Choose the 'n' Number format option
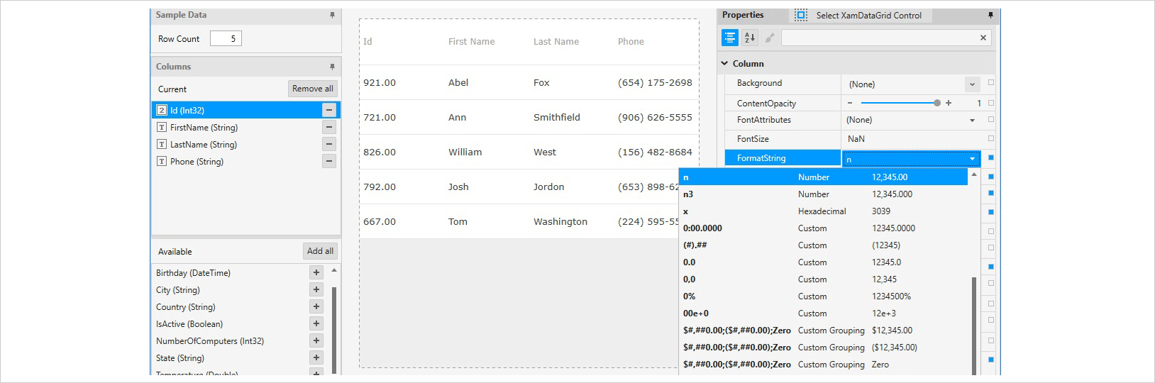The height and width of the screenshot is (383, 1155). tap(823, 177)
